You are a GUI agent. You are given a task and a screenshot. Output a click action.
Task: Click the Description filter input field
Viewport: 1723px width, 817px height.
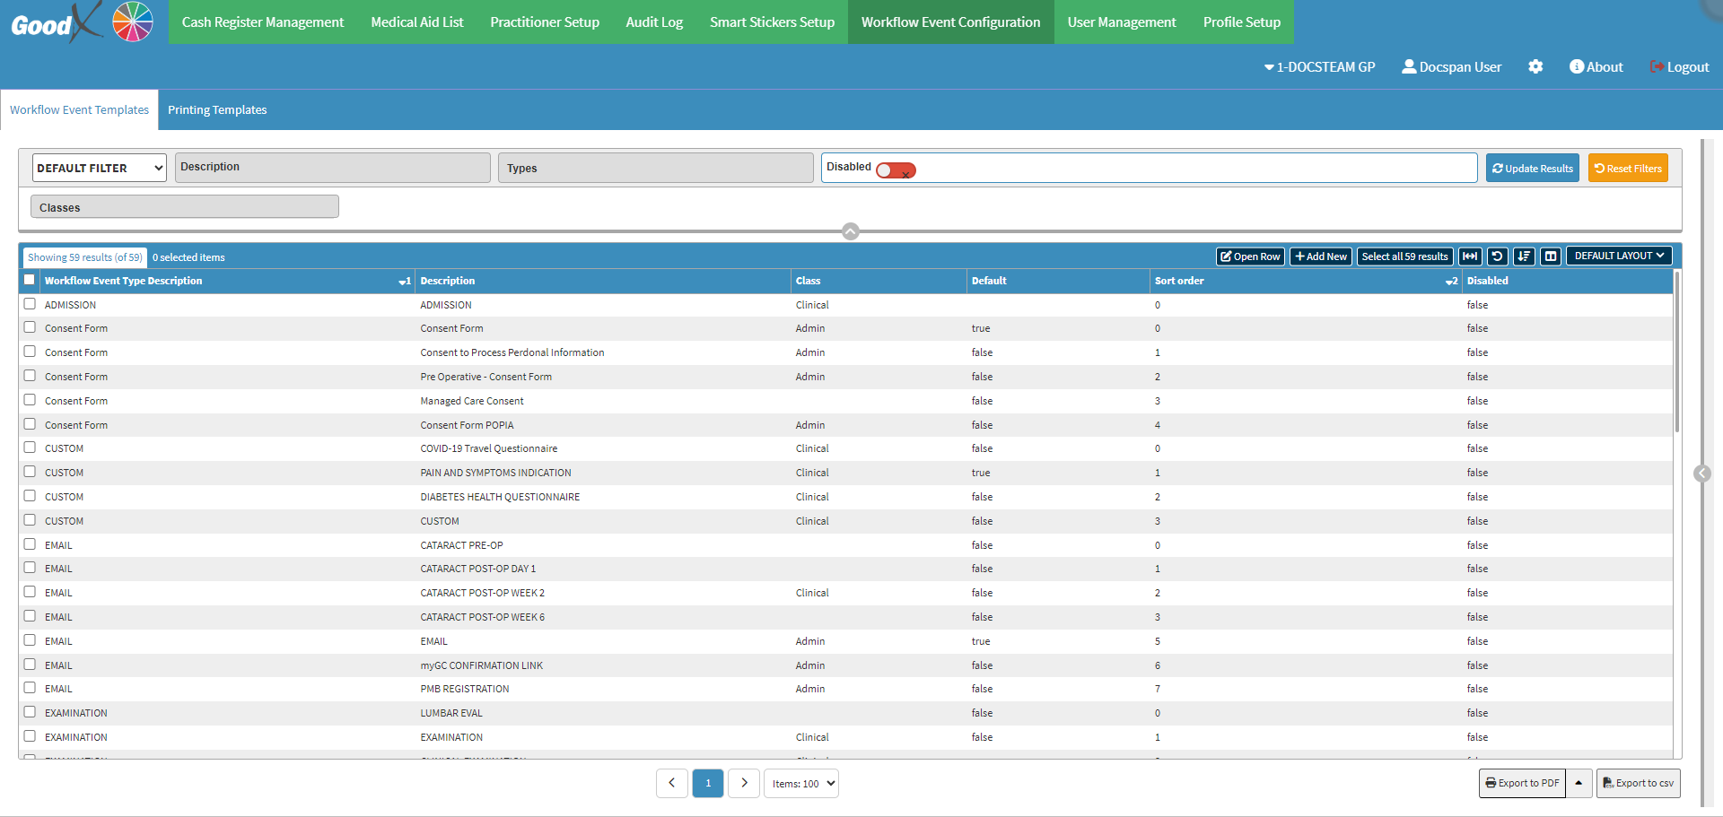[333, 168]
